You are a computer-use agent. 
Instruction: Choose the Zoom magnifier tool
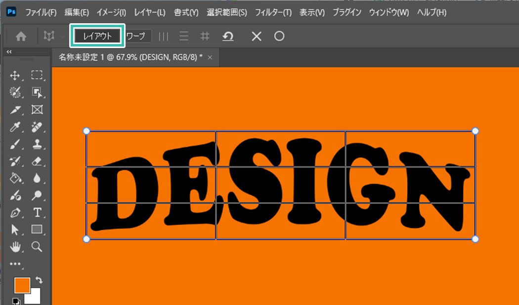pos(37,246)
